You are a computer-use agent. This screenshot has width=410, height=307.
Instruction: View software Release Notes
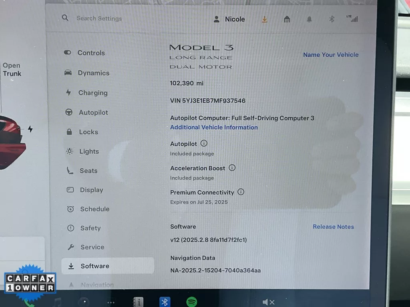[333, 227]
